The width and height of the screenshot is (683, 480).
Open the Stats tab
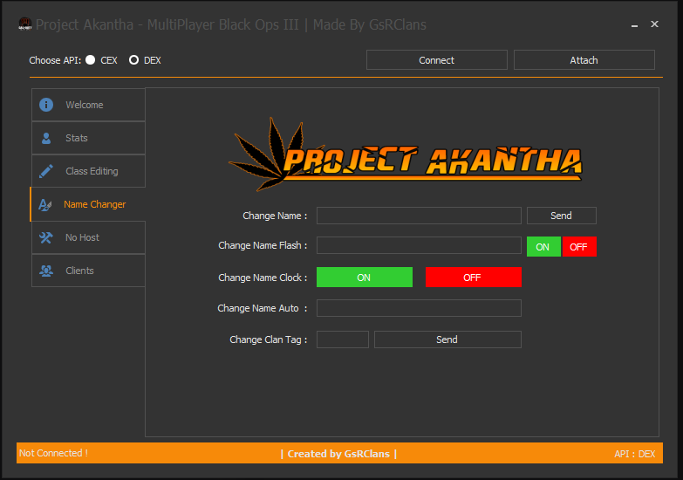88,138
